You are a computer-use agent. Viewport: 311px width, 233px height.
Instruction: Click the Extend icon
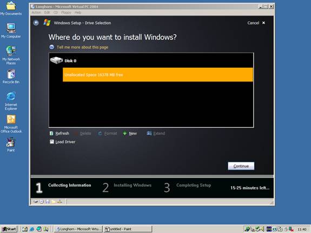coord(149,133)
